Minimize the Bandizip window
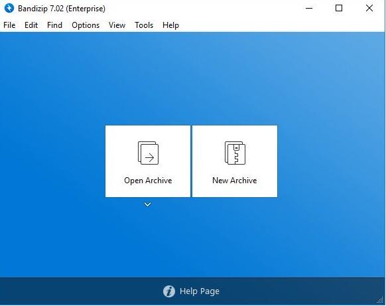386x306 pixels. (x=309, y=8)
